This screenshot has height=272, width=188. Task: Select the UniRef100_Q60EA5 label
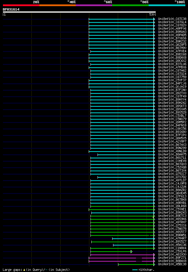pyautogui.click(x=172, y=193)
